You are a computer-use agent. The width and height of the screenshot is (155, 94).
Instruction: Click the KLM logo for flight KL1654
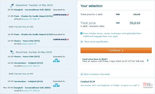pos(56,60)
